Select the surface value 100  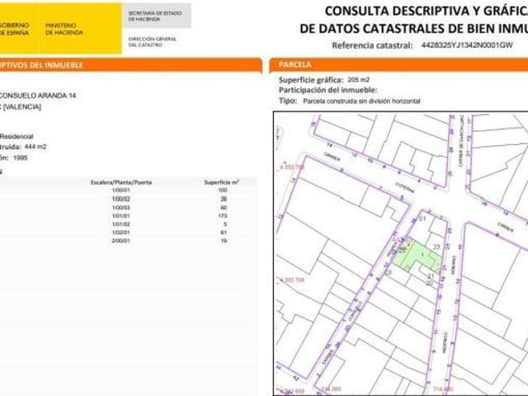[223, 191]
